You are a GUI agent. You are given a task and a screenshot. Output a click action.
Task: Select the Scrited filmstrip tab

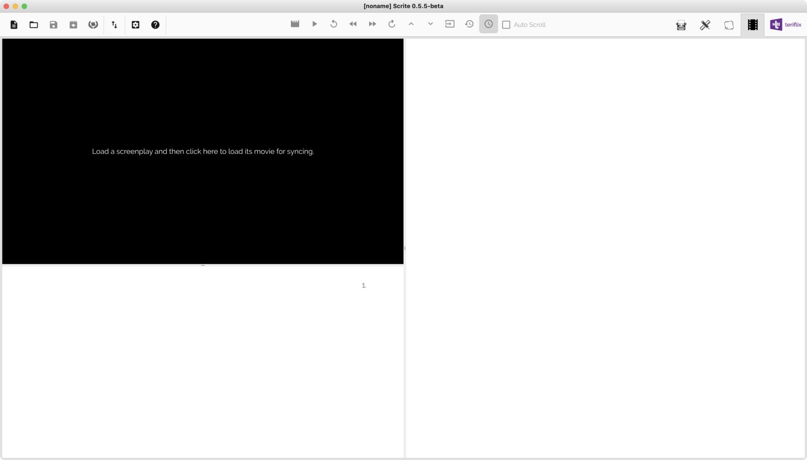pos(752,25)
